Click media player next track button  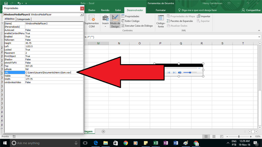[174, 72]
